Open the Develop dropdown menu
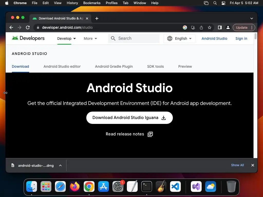263x197 pixels. click(67, 38)
